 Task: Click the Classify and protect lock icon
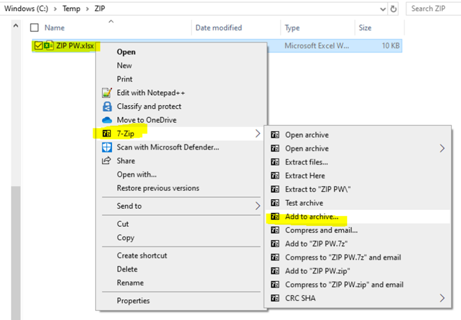[107, 107]
